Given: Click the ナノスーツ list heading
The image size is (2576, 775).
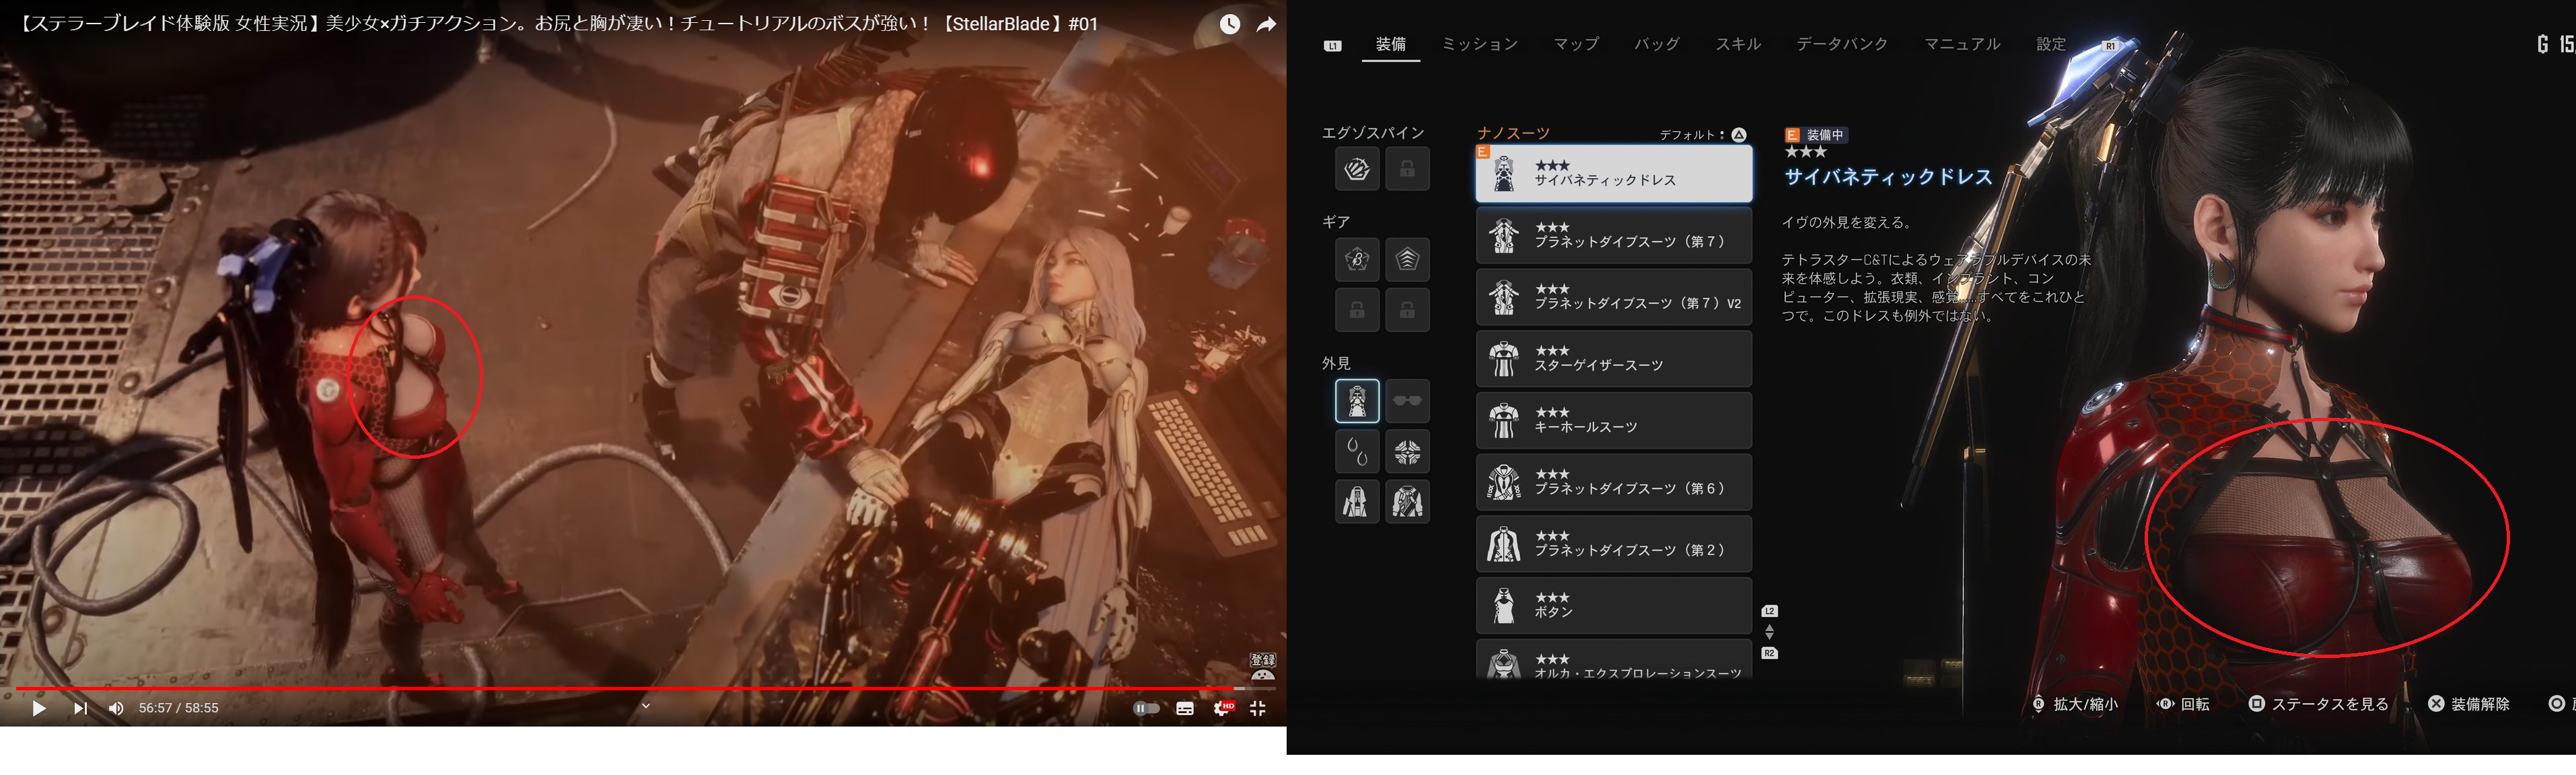Looking at the screenshot, I should [x=1513, y=133].
